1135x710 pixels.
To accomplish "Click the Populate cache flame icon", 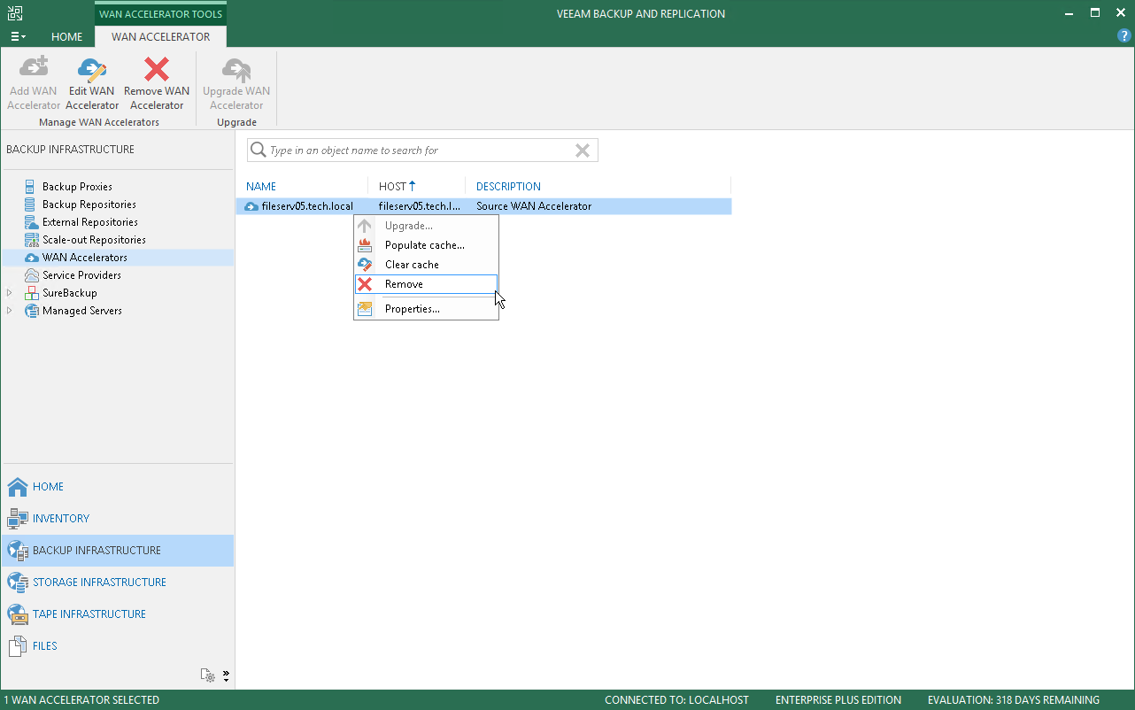I will 365,245.
